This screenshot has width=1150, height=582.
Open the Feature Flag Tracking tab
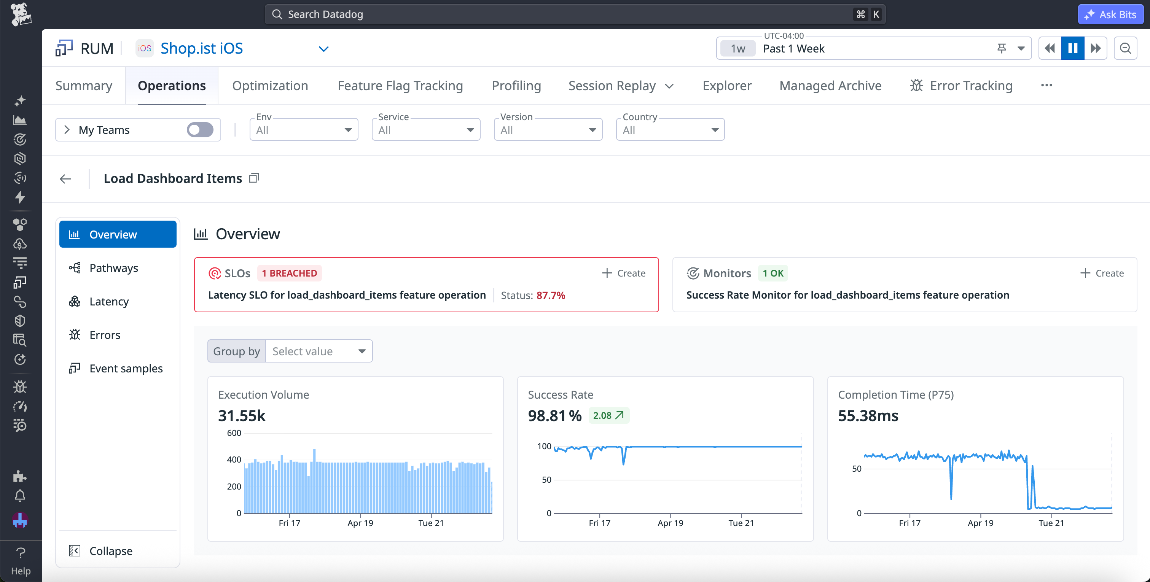400,86
